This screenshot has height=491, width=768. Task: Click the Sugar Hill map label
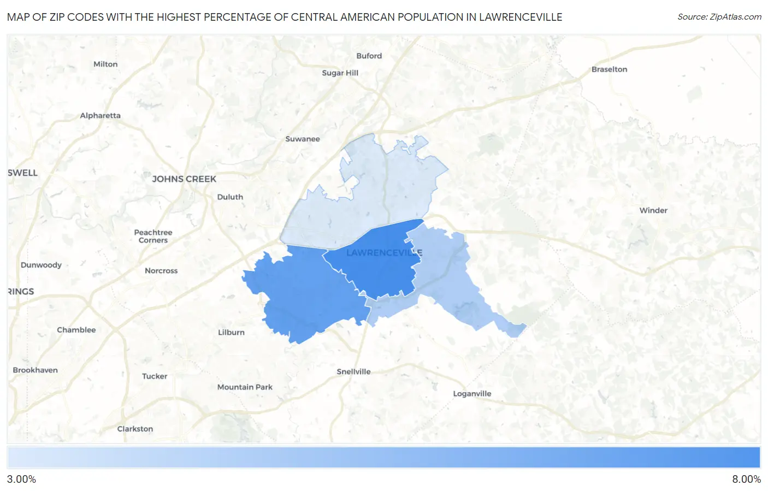click(x=340, y=73)
